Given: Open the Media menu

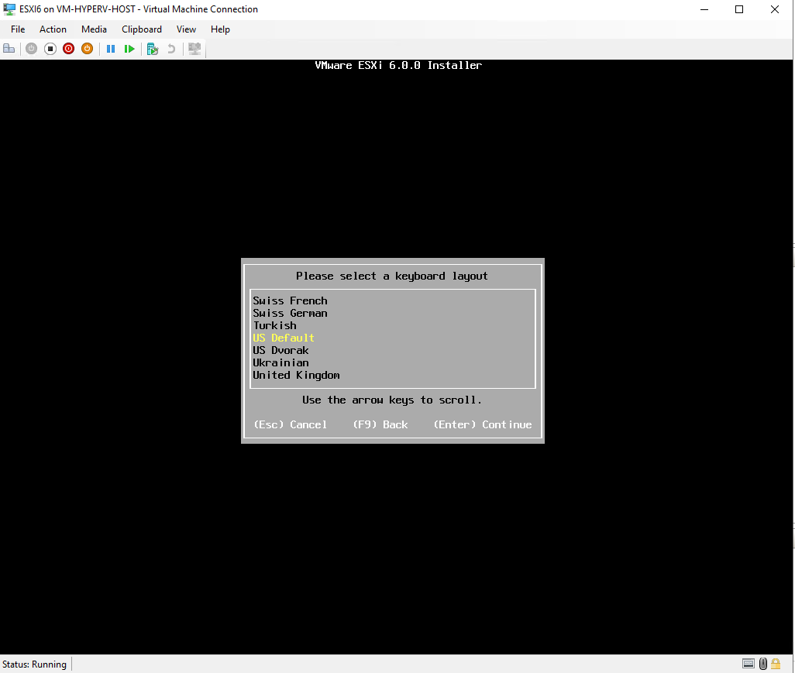Looking at the screenshot, I should pyautogui.click(x=94, y=29).
